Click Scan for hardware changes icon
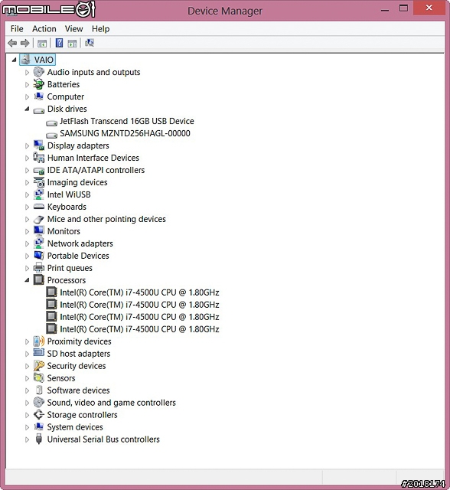The image size is (450, 490). (x=90, y=43)
